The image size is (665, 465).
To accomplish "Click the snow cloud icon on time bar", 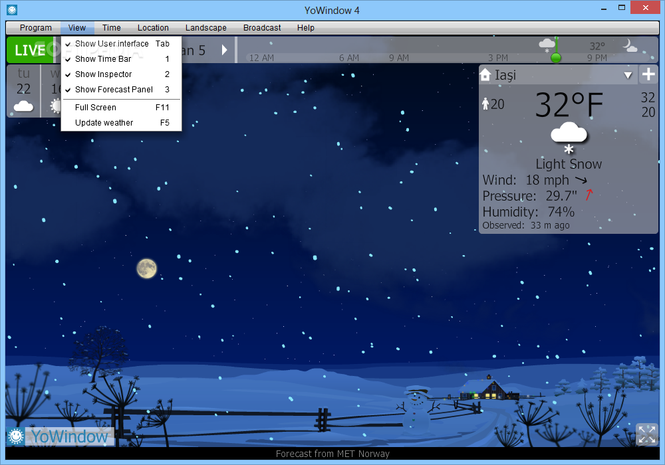I will 547,45.
